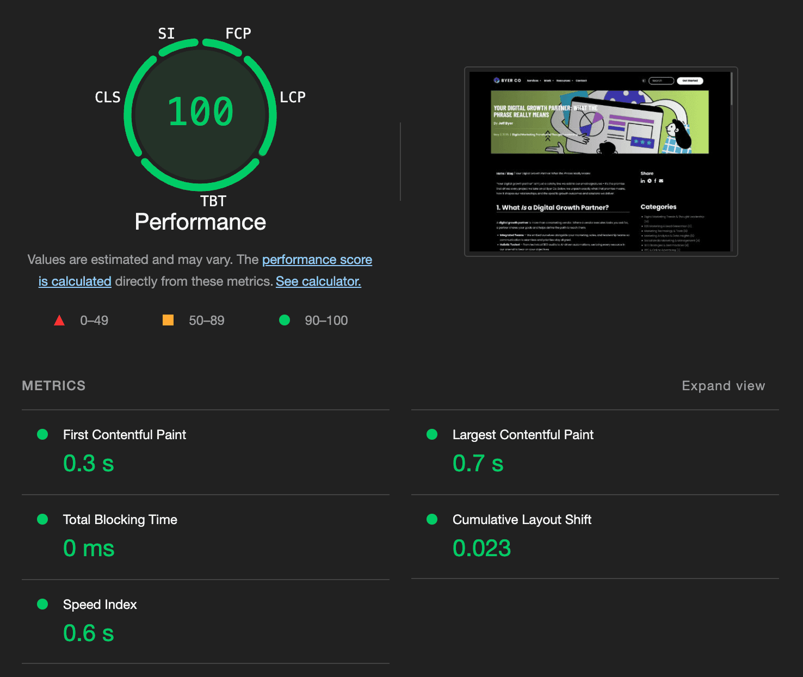This screenshot has height=677, width=803.
Task: Click the SI label on the gauge
Action: click(166, 34)
